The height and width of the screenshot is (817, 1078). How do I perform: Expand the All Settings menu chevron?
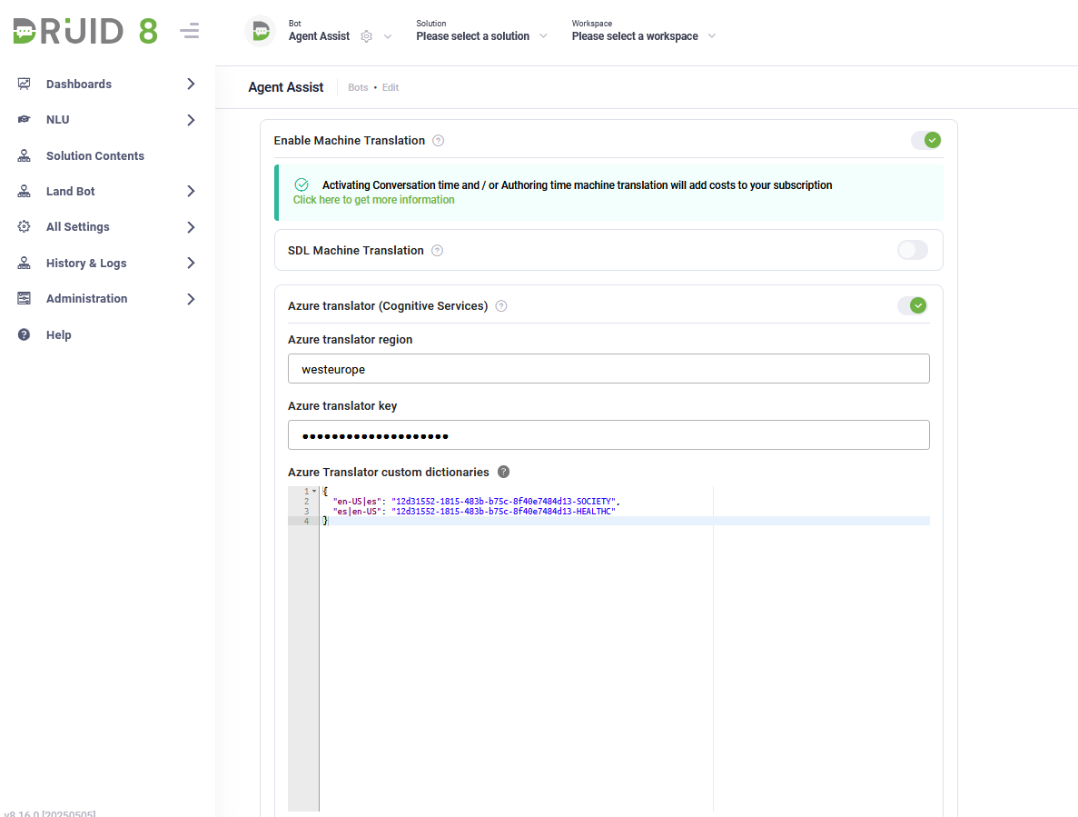click(191, 227)
